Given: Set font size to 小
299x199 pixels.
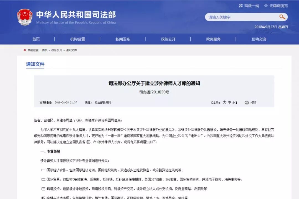Looking at the screenshot, I should pyautogui.click(x=234, y=103).
